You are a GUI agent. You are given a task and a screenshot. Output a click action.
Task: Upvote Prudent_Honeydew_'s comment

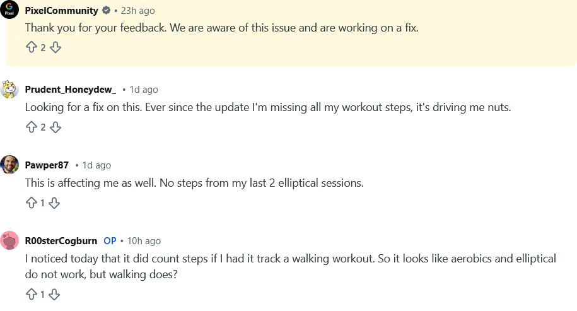(31, 127)
